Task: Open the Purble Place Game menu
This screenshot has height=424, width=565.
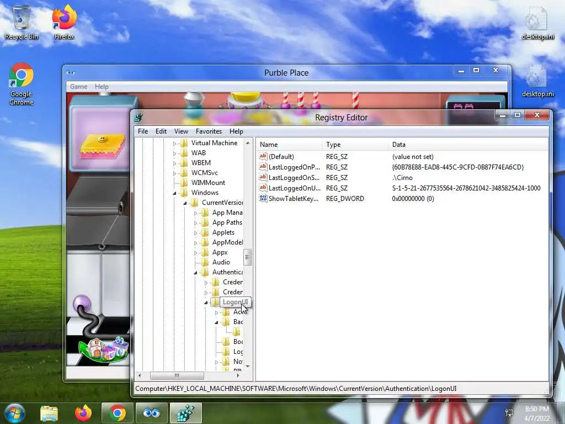Action: pos(78,87)
